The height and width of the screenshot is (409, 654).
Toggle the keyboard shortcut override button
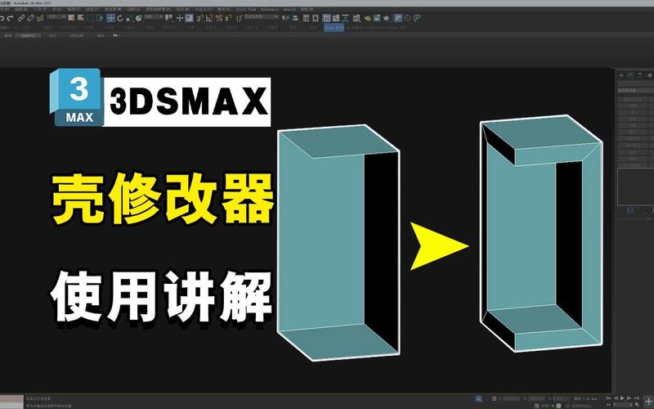[x=189, y=18]
